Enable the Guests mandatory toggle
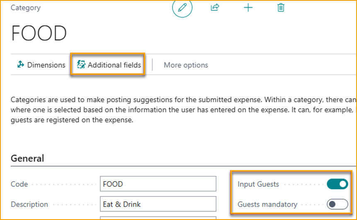 [x=337, y=204]
